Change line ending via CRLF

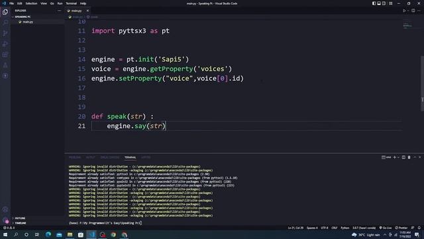pos(334,228)
